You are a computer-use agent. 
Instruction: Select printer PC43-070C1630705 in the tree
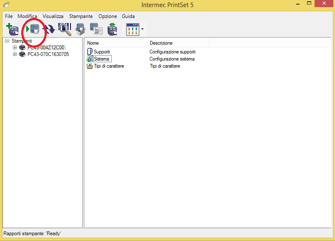click(48, 54)
